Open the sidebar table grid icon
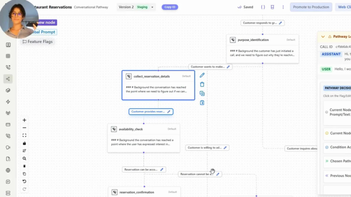The image size is (351, 197). 8,56
